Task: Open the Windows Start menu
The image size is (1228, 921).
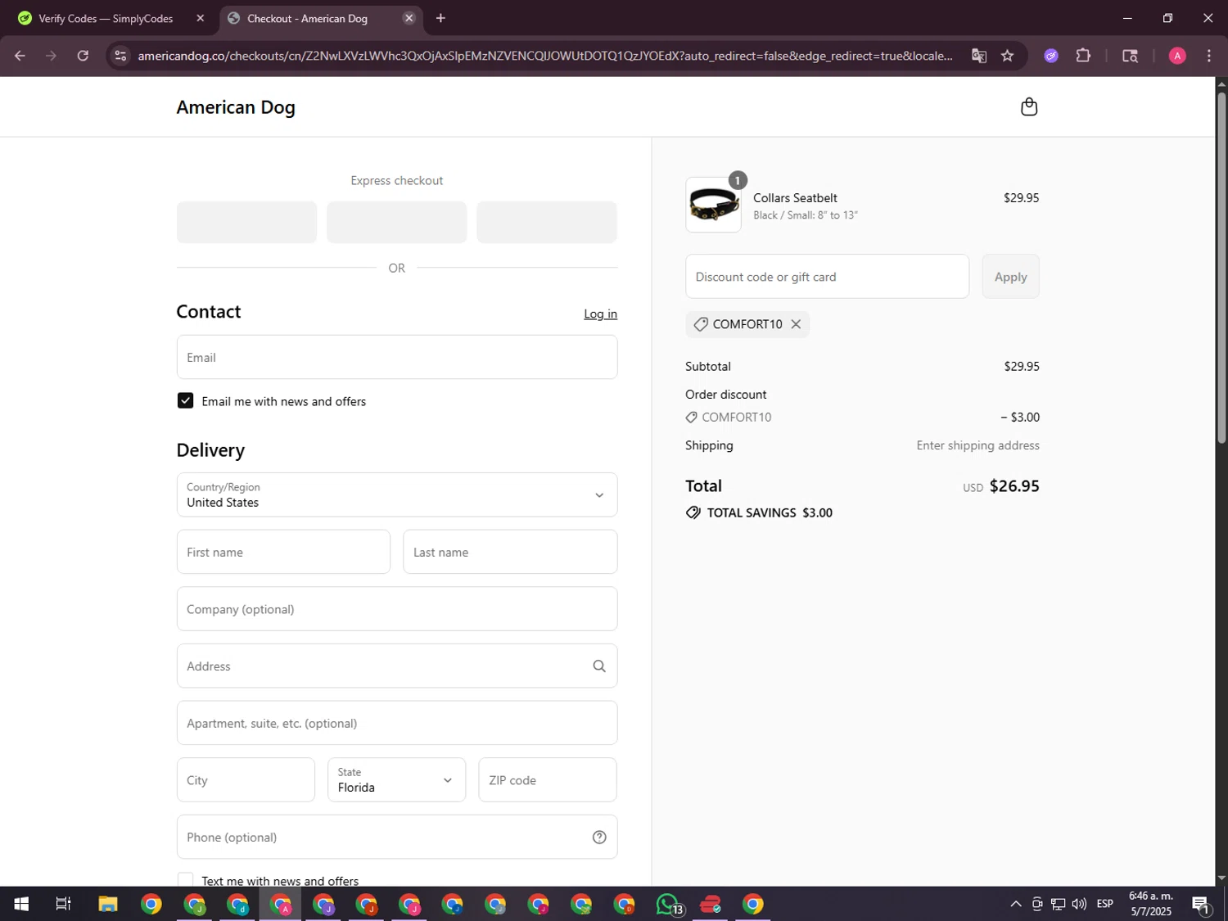Action: coord(21,904)
